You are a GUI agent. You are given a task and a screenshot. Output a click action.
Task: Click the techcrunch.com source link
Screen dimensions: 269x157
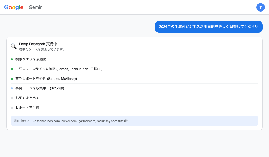point(48,121)
